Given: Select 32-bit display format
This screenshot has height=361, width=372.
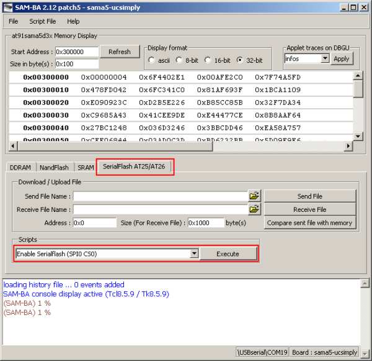Looking at the screenshot, I should click(239, 60).
